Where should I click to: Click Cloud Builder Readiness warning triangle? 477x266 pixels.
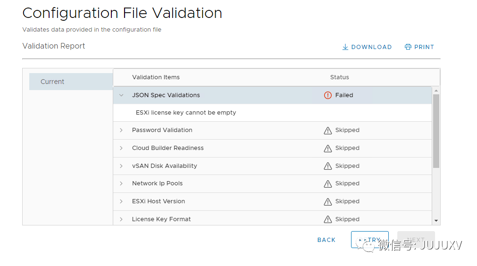[328, 149]
